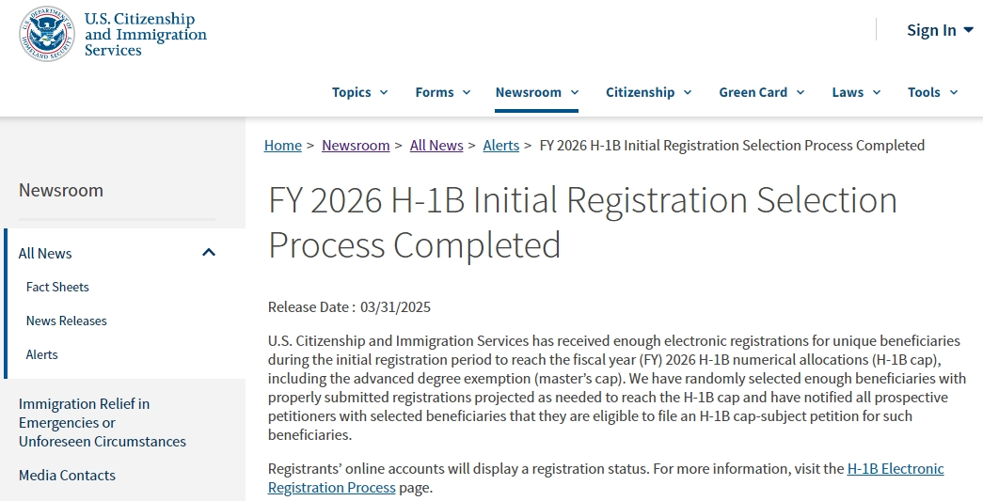Visit the H-1B Electronic Registration Process link
Screen dimensions: 983x501
tap(895, 468)
